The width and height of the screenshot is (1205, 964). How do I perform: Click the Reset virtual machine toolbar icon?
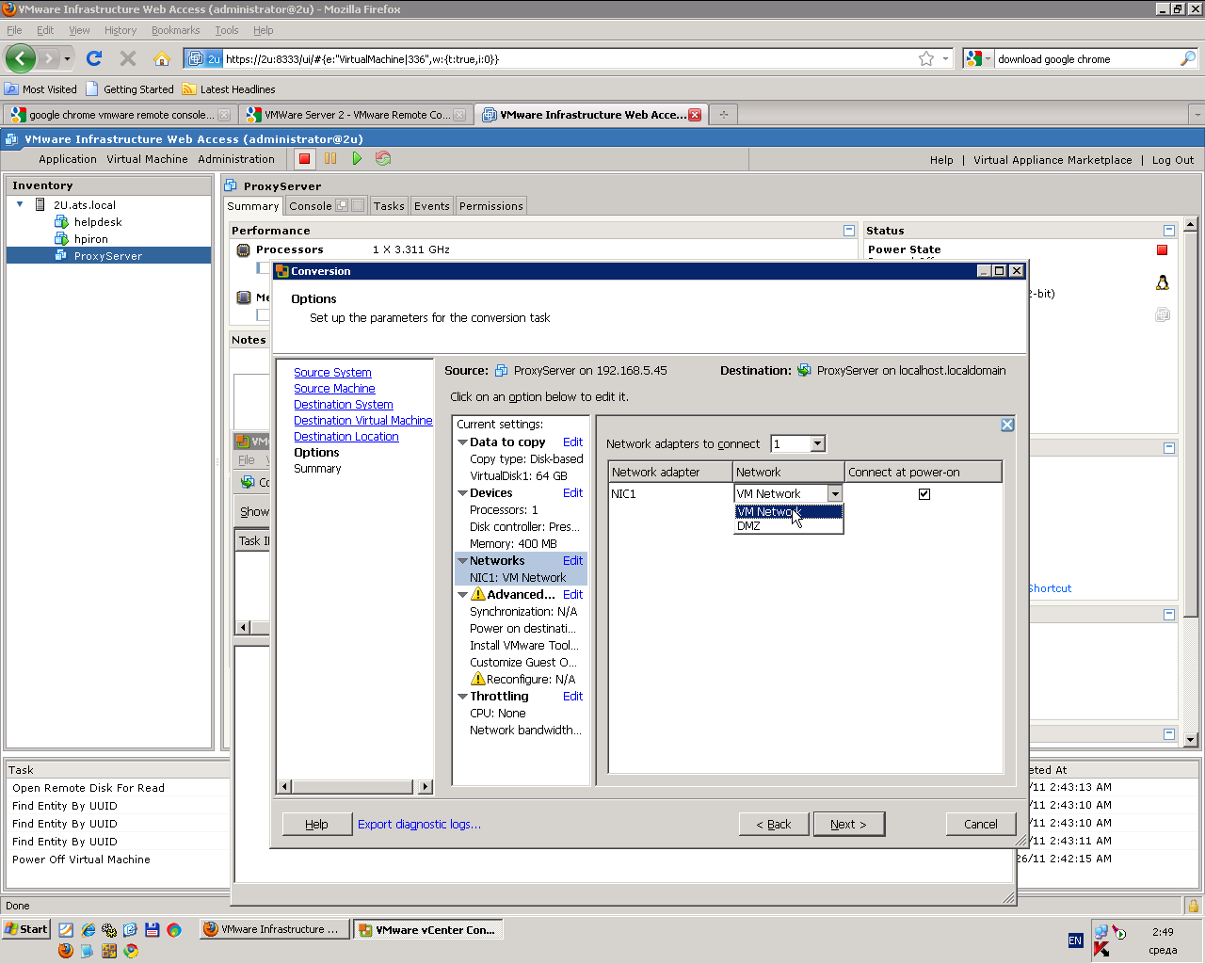click(383, 159)
